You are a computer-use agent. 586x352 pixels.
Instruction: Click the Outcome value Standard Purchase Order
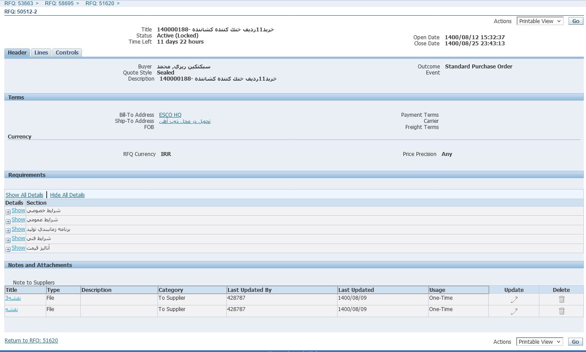coord(479,67)
